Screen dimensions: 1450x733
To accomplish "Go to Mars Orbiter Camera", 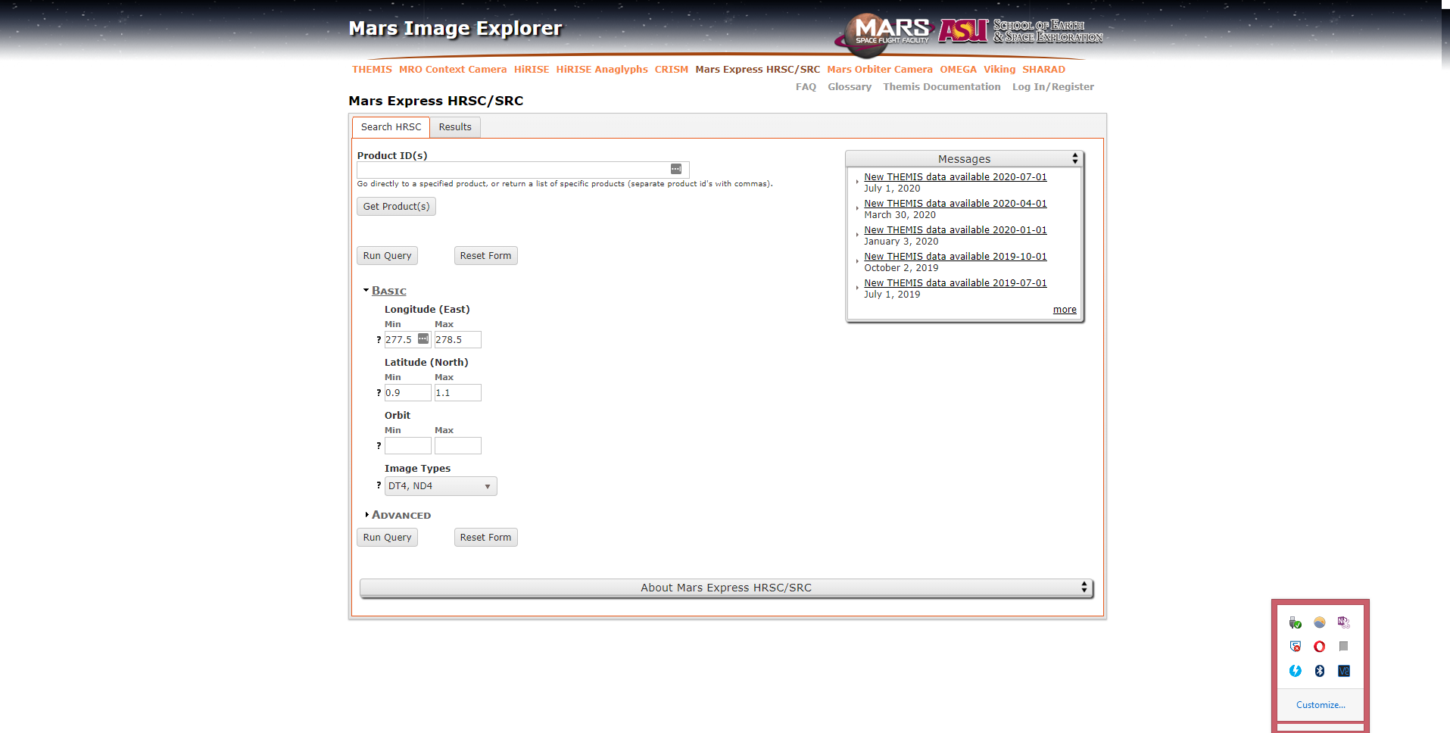I will (x=880, y=70).
